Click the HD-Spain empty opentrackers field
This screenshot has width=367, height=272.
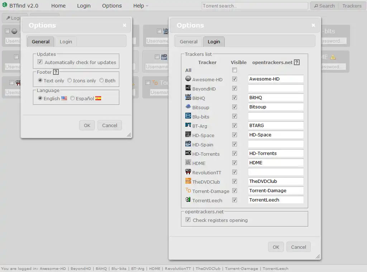click(x=276, y=144)
